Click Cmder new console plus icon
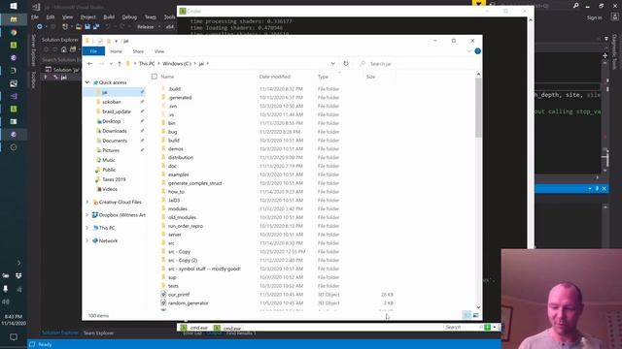 tap(488, 328)
